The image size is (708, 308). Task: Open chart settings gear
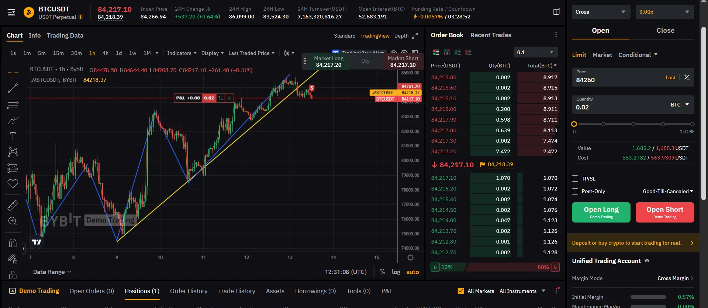[x=410, y=258]
